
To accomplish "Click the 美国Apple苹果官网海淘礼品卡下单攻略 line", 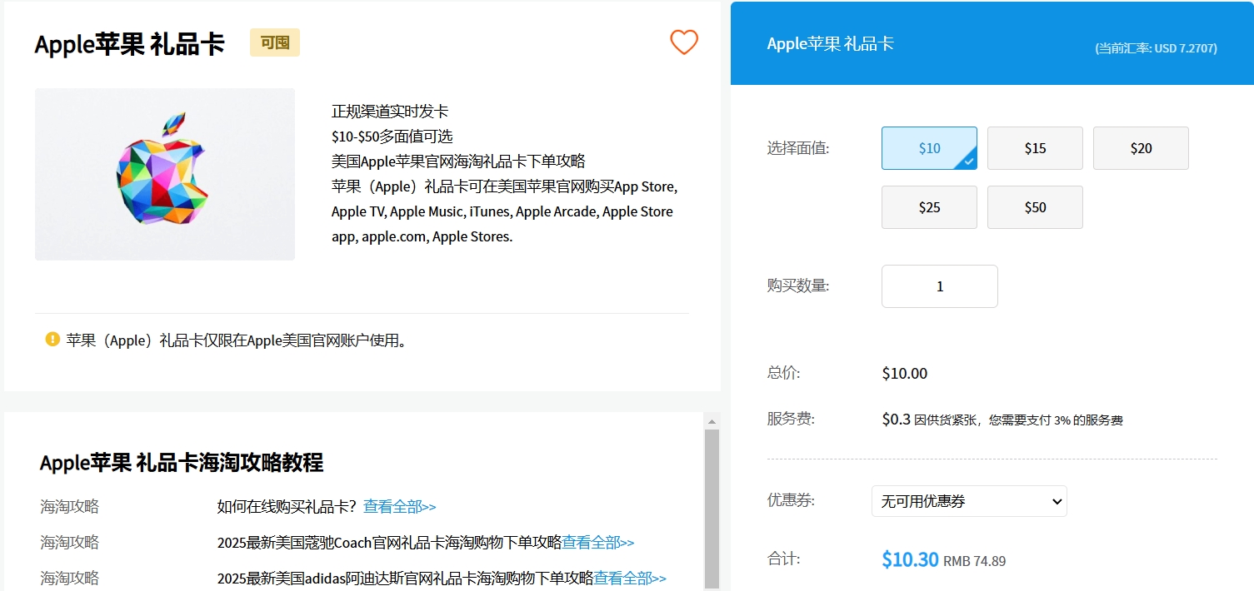I will pyautogui.click(x=458, y=161).
